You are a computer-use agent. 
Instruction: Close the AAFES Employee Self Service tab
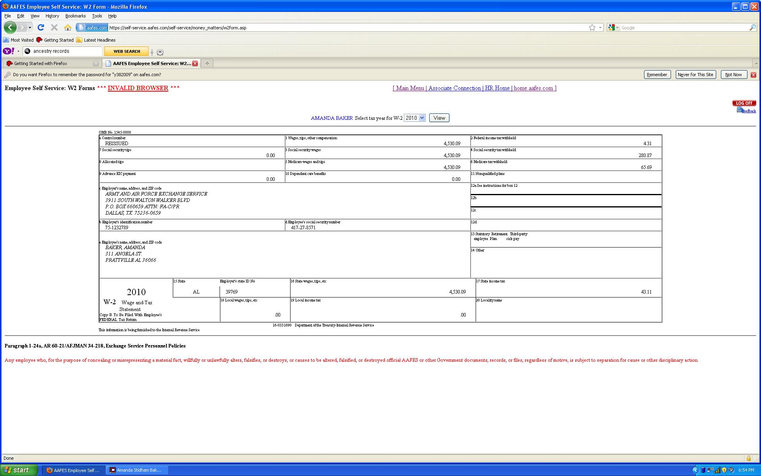(195, 63)
